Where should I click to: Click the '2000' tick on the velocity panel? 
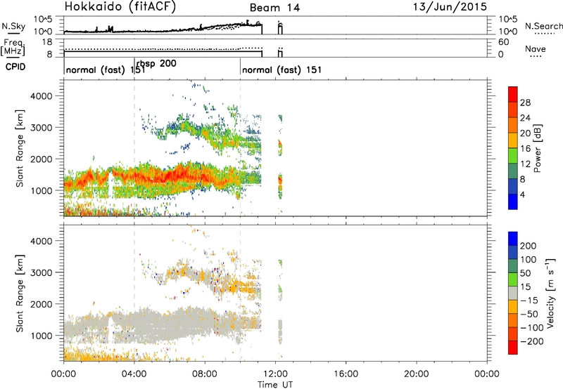[41, 304]
